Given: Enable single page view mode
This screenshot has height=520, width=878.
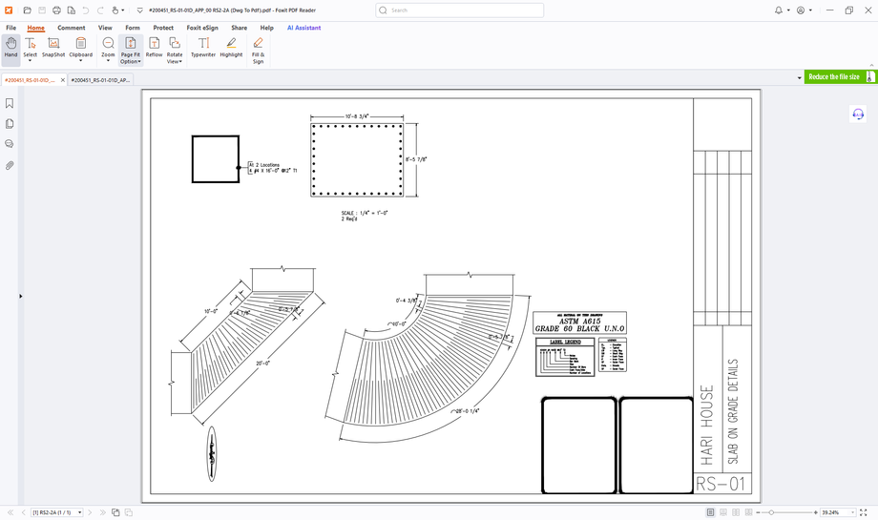Looking at the screenshot, I should pyautogui.click(x=711, y=512).
